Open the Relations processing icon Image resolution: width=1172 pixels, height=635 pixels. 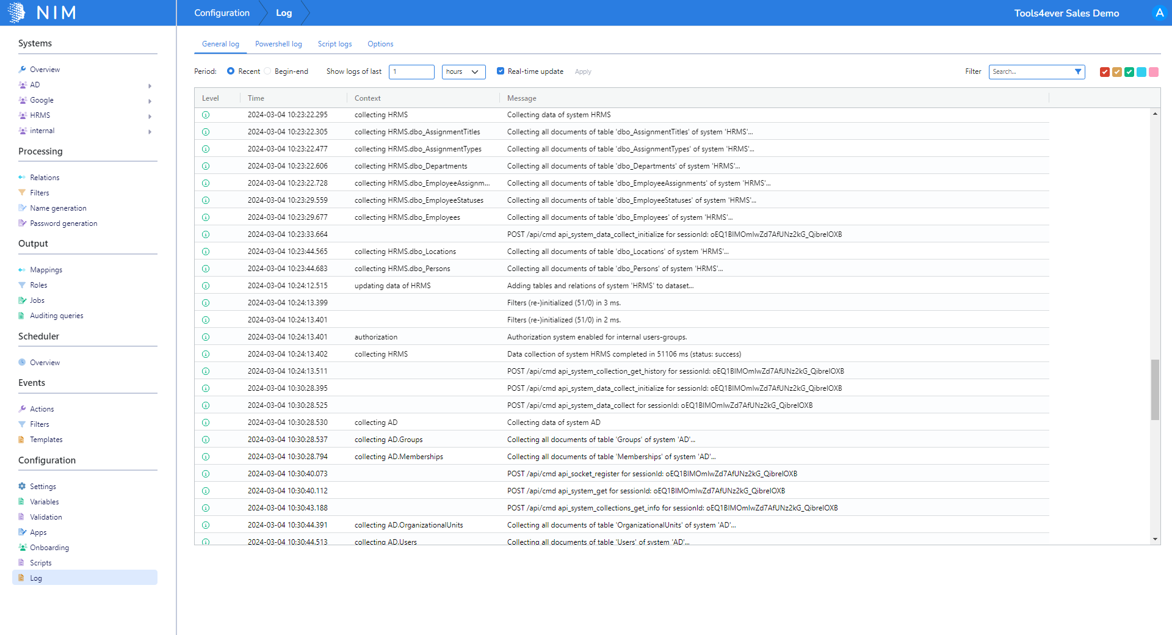point(23,177)
